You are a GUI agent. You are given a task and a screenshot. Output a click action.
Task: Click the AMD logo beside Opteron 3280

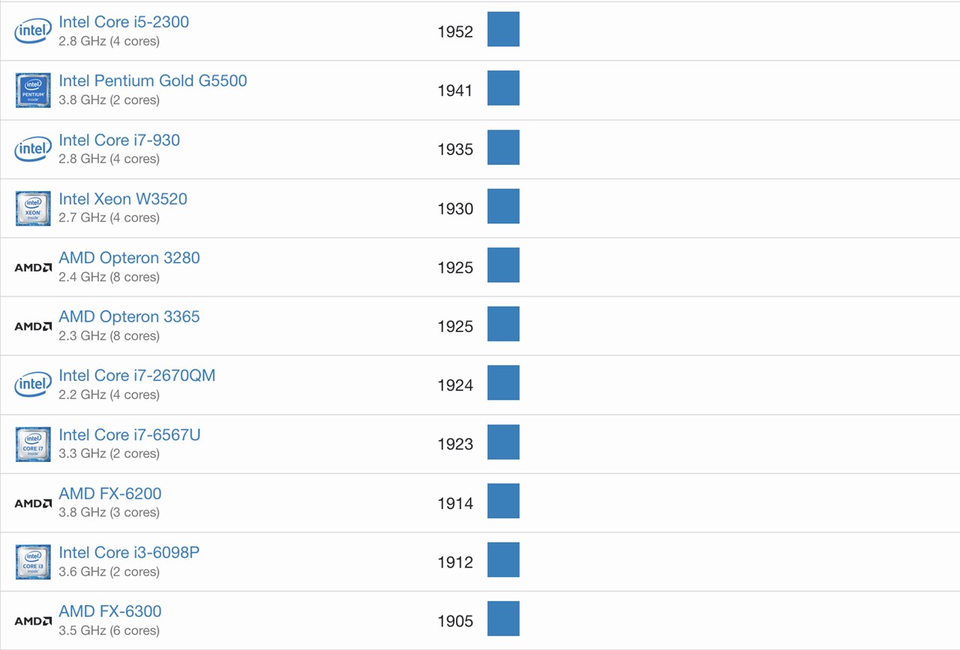point(33,268)
